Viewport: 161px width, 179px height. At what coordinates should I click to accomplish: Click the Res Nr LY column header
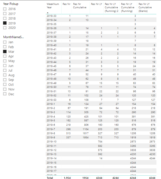[x=97, y=4]
